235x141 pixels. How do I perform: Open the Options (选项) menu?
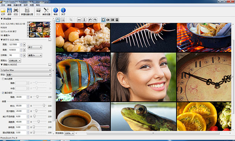tap(26, 5)
